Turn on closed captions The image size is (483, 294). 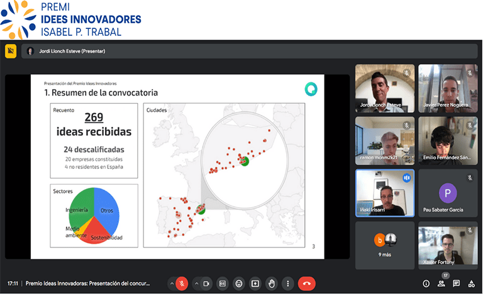(x=223, y=283)
